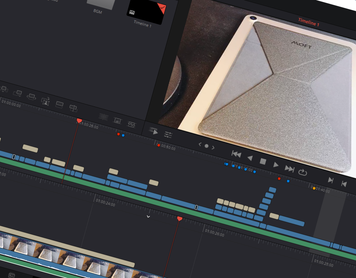Screen dimensions: 356x278
Task: Jump to the timeline end
Action: click(289, 169)
